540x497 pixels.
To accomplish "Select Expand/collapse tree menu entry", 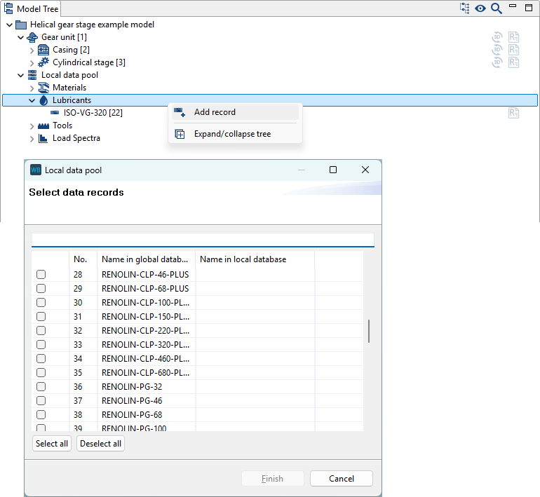I will coord(232,134).
